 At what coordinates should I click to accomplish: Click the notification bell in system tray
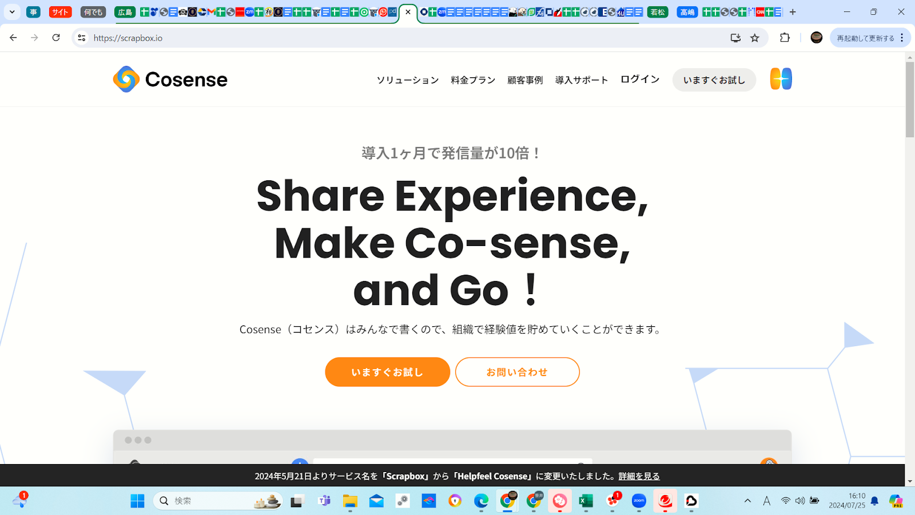coord(874,501)
